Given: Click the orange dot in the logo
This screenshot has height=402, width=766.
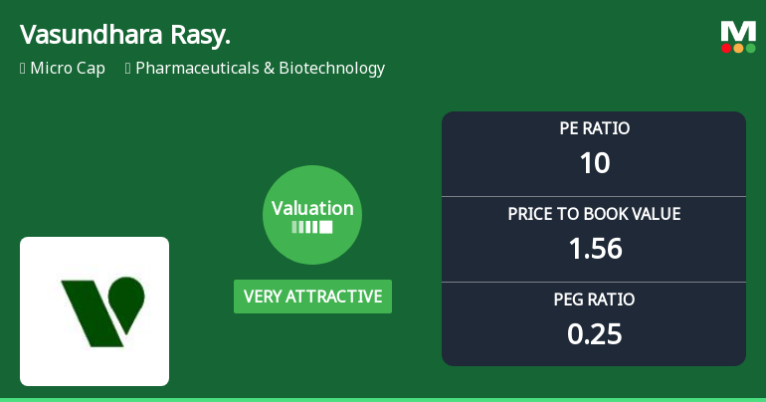Looking at the screenshot, I should coord(738,48).
